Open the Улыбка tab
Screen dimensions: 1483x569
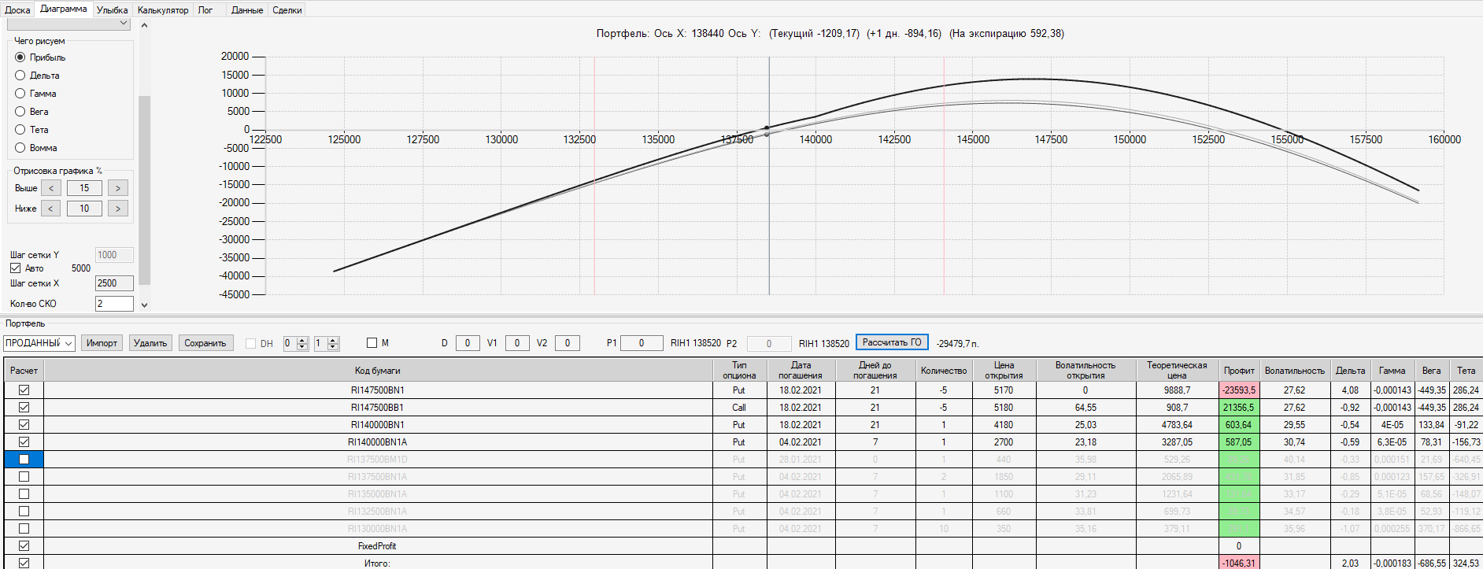[x=112, y=10]
